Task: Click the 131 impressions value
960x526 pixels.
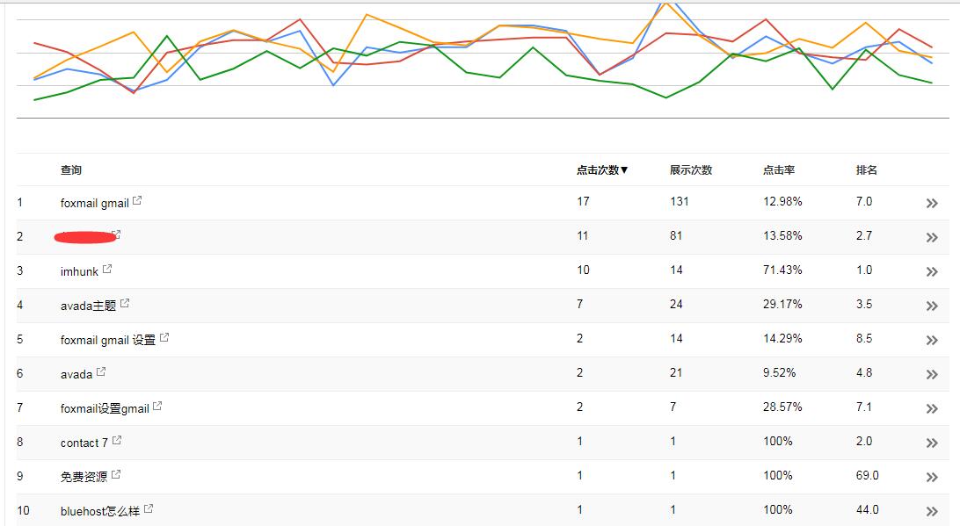Action: (679, 201)
